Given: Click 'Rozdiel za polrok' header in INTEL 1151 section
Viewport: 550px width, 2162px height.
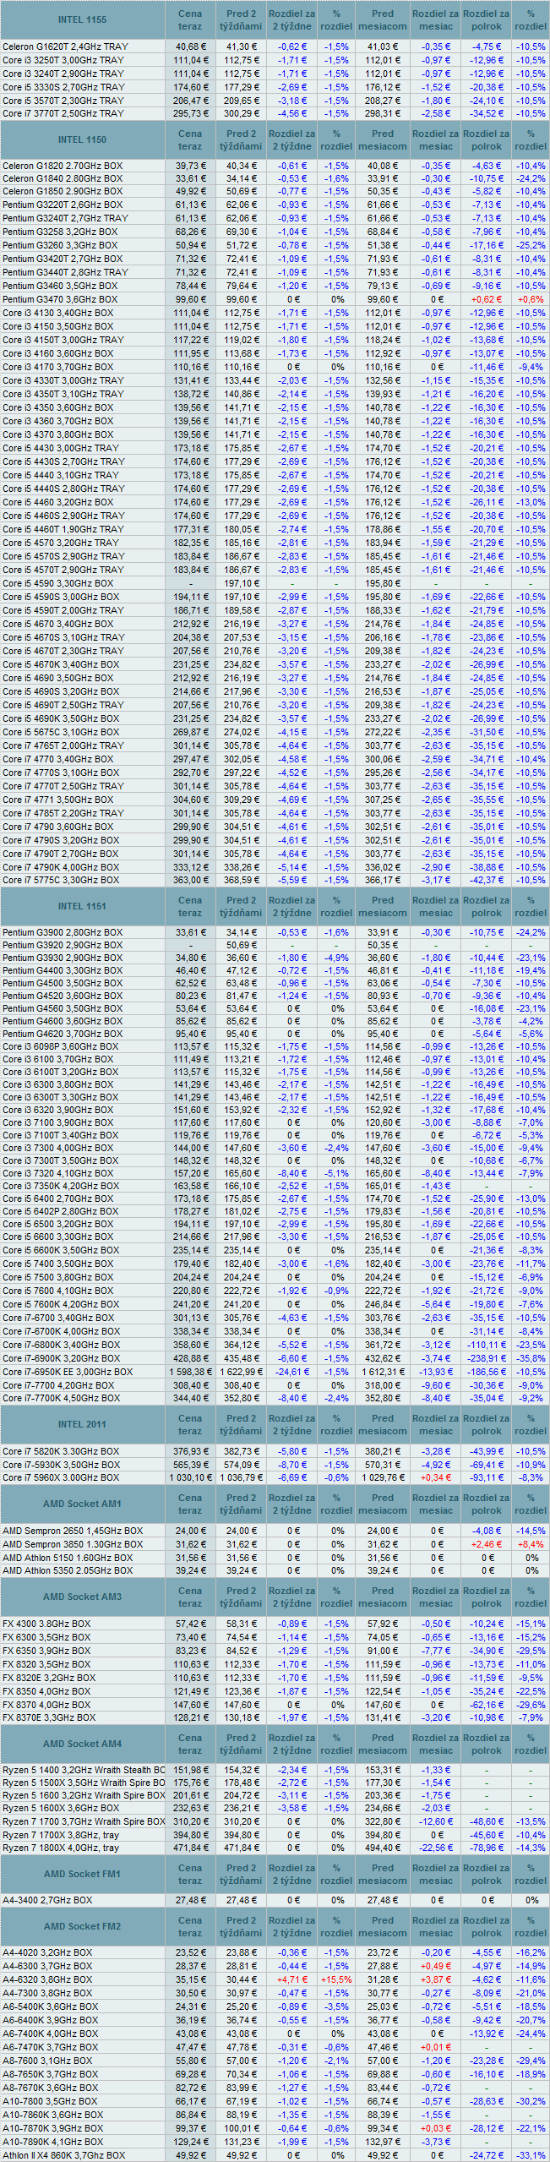Looking at the screenshot, I should pos(486,906).
